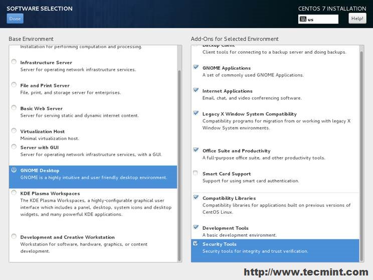Click 'Legacy X Window System Compatibility' label
The width and height of the screenshot is (373, 280).
point(250,114)
